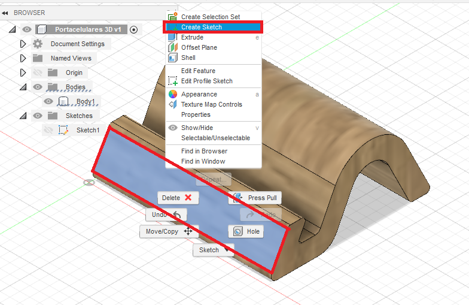Screen dimensions: 469x305
Task: Click the Move/Copy cross arrows icon
Action: point(188,231)
